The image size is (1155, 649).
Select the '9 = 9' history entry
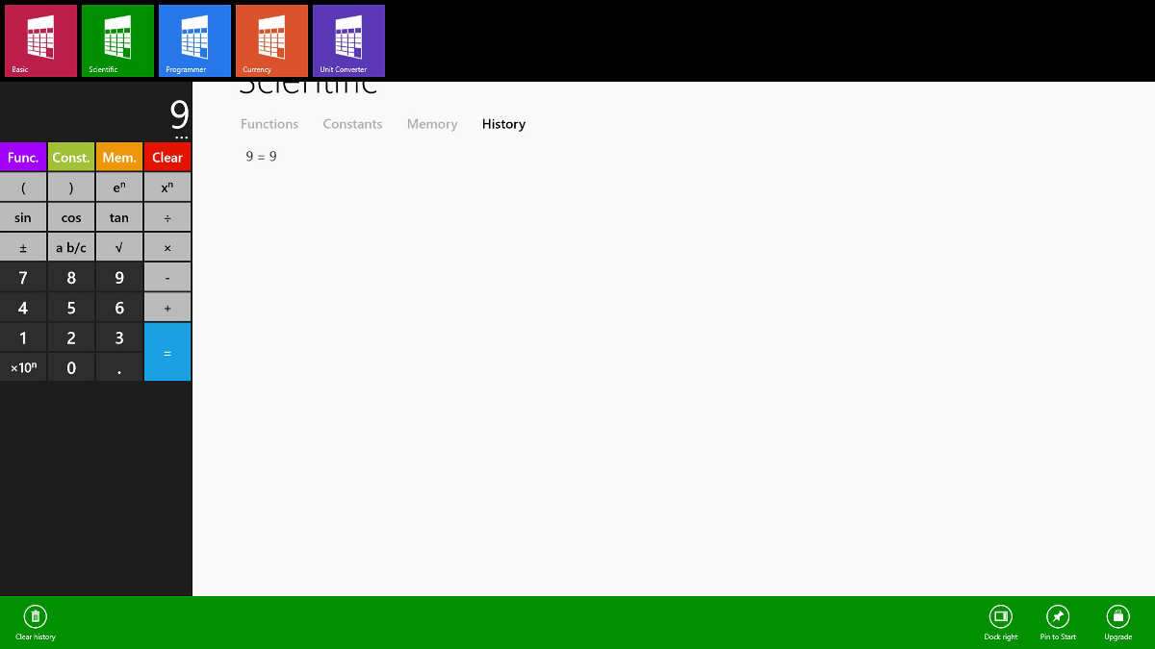(x=262, y=156)
